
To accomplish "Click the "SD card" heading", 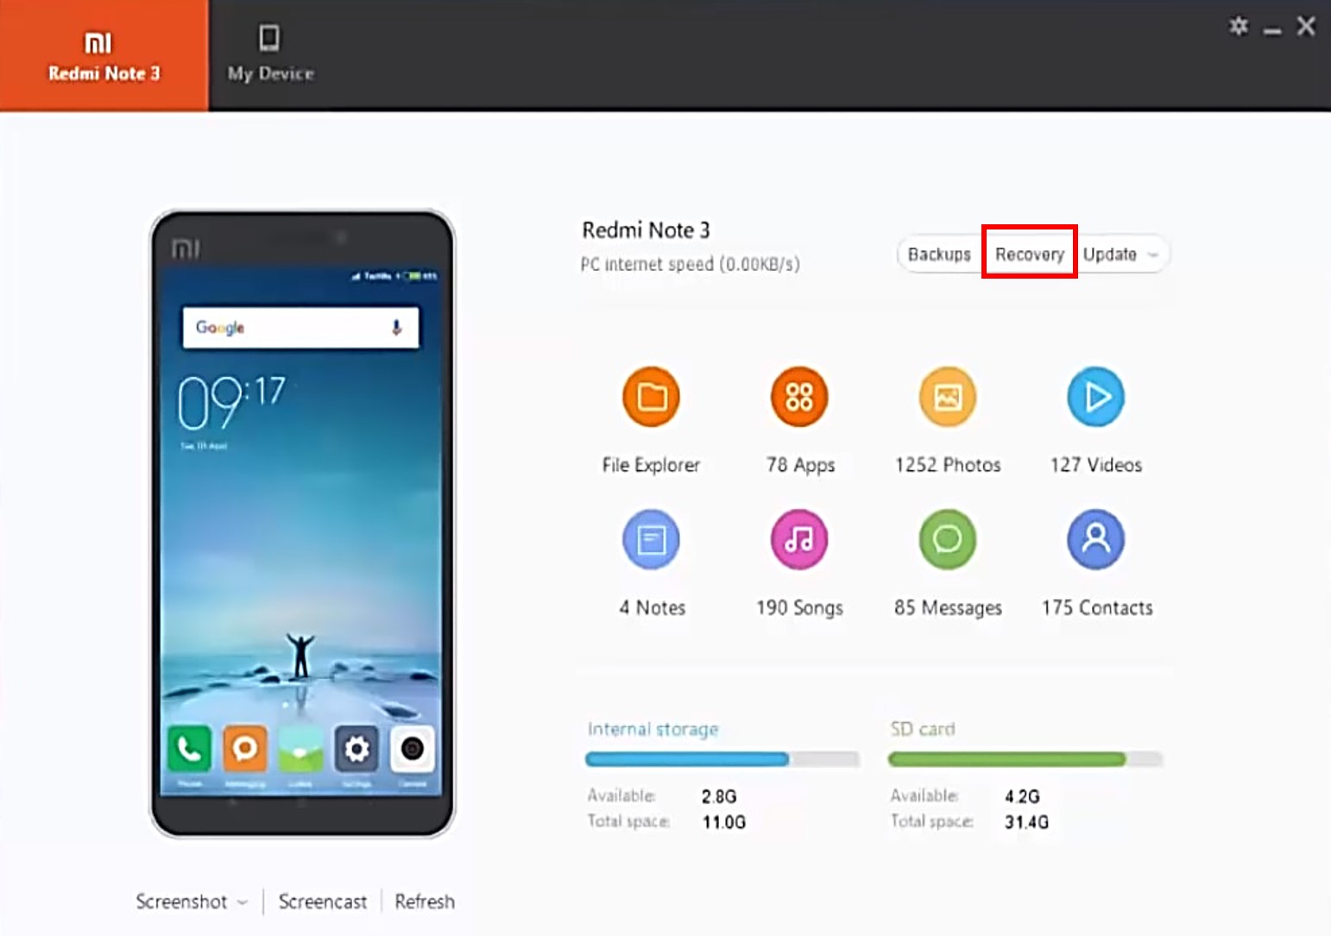I will [x=922, y=729].
